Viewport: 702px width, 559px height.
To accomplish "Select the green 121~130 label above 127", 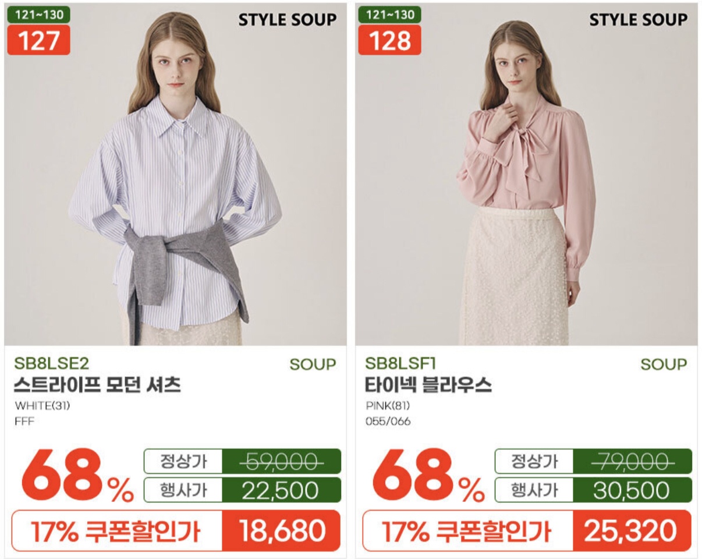I will pos(39,15).
